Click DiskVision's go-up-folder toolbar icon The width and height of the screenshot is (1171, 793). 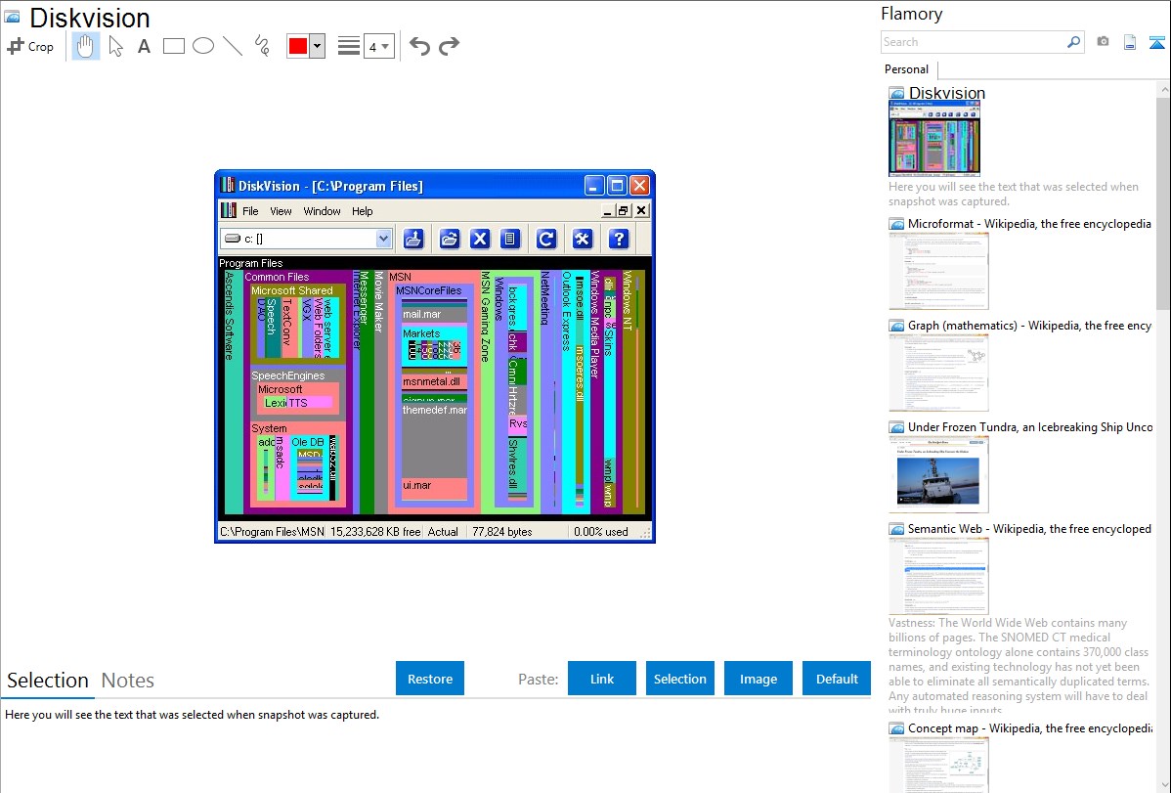pos(413,239)
